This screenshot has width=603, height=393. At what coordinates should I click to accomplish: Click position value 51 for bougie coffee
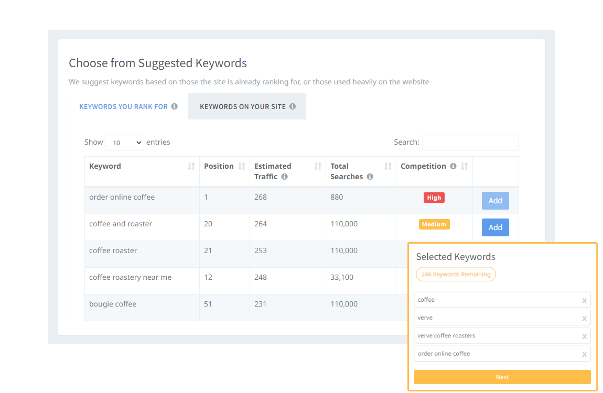208,304
